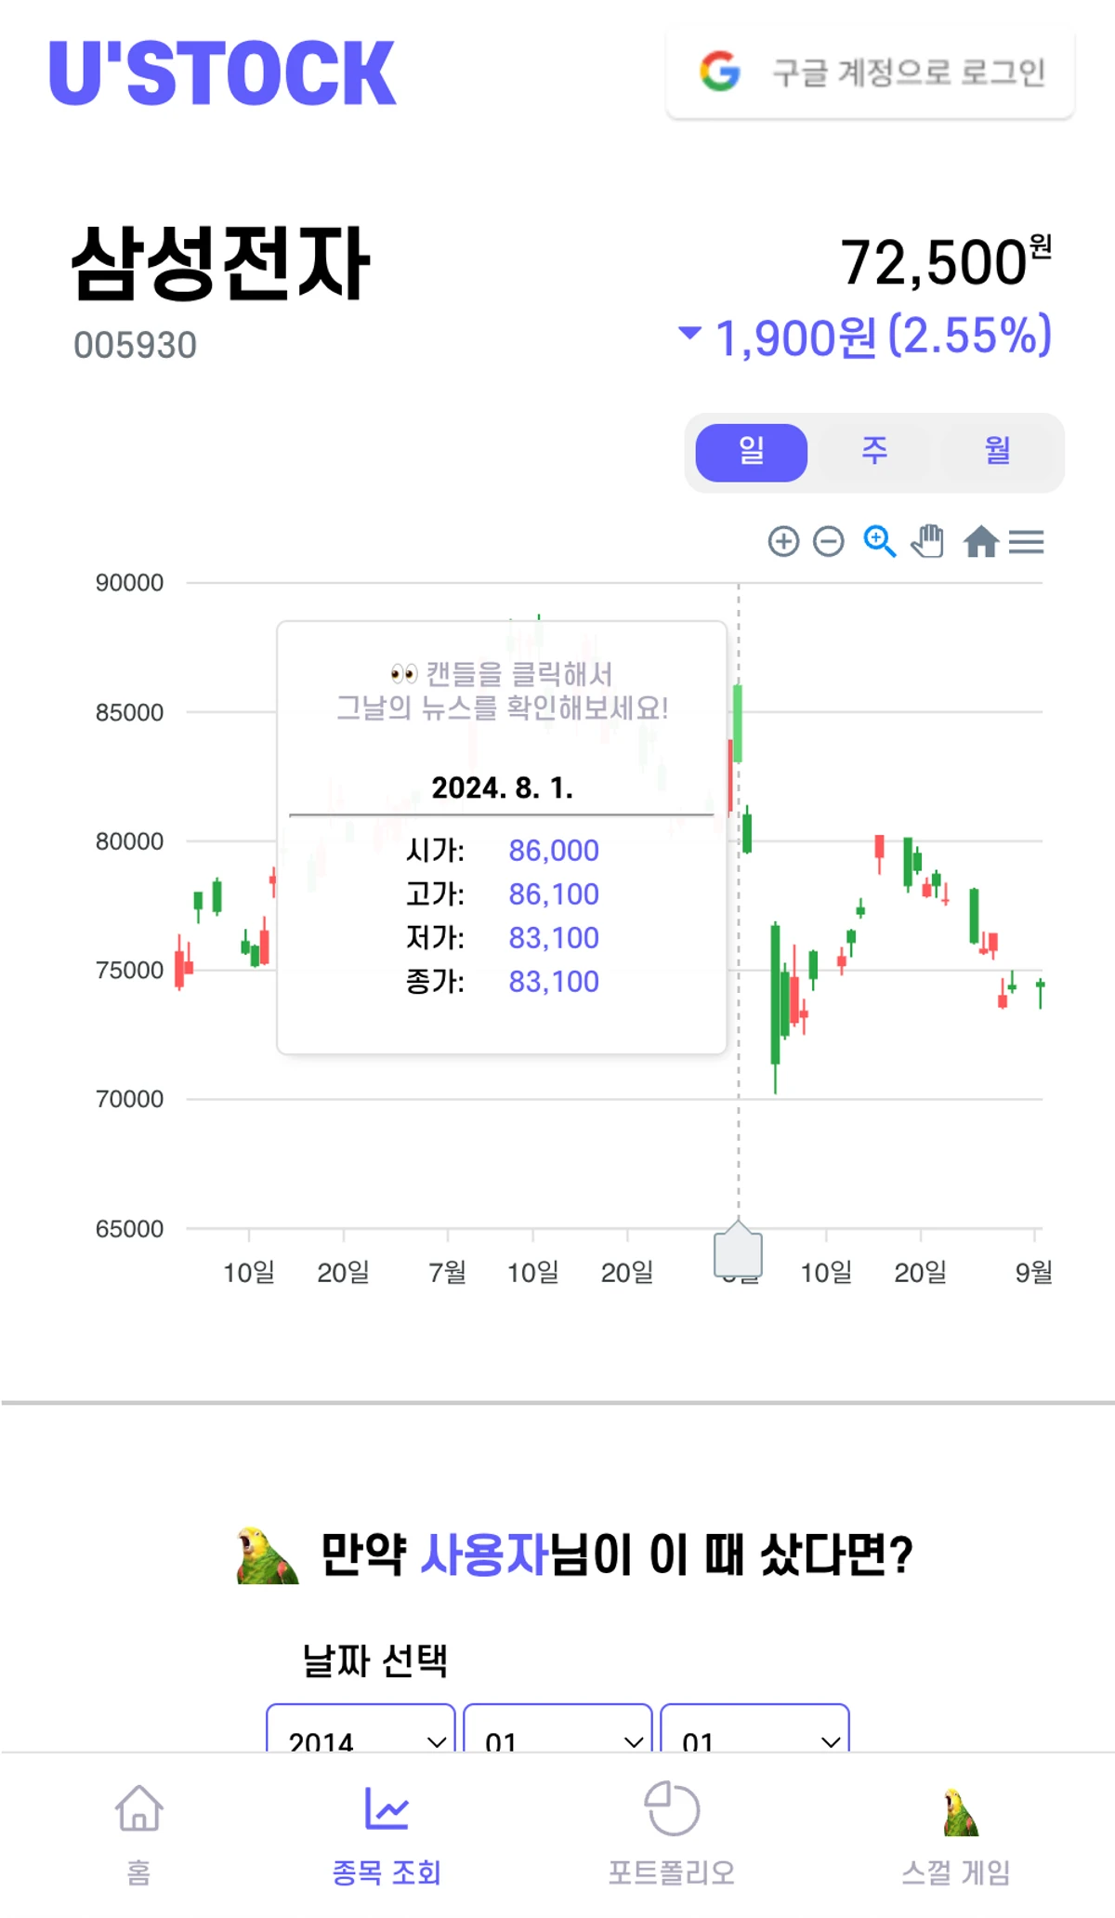Activate the selection zoom magnifier tool

pyautogui.click(x=879, y=541)
